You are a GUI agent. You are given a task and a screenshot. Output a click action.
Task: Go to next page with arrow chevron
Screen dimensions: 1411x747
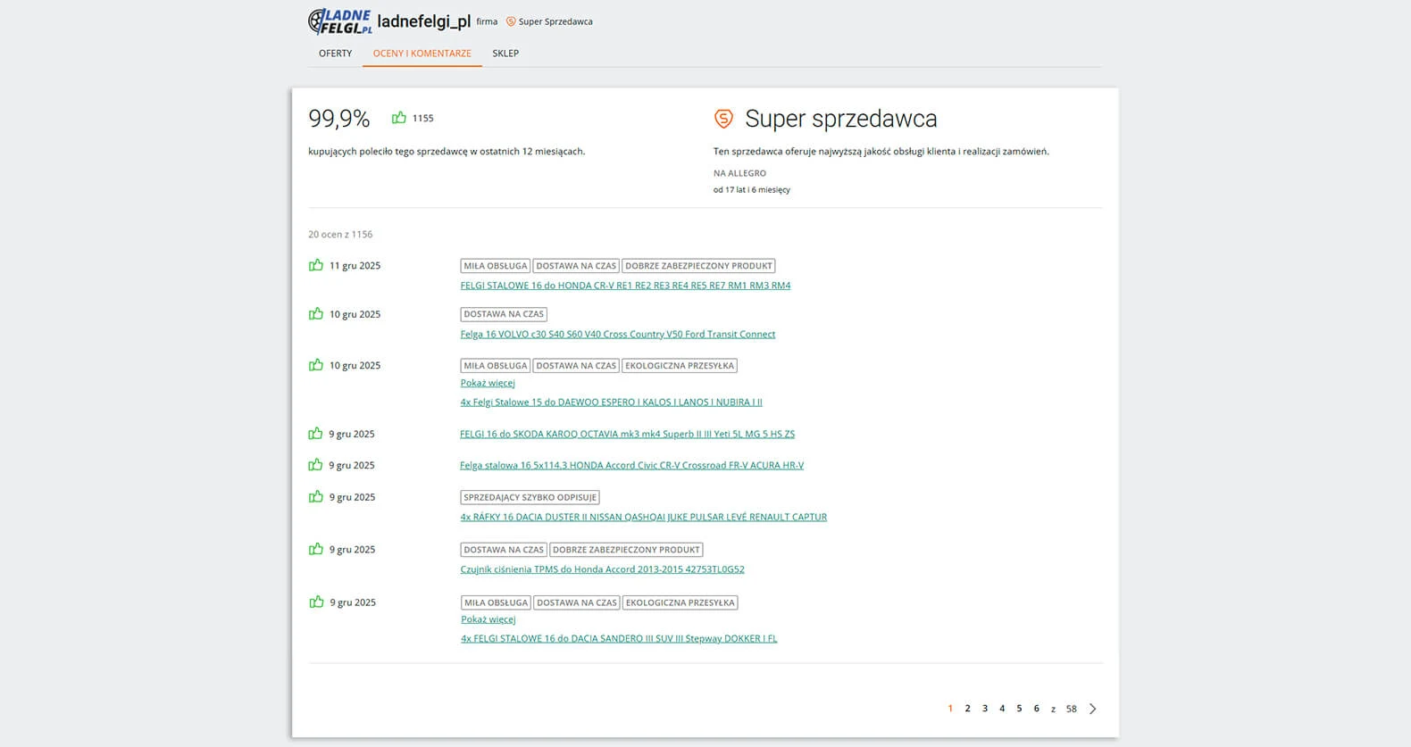click(1093, 709)
